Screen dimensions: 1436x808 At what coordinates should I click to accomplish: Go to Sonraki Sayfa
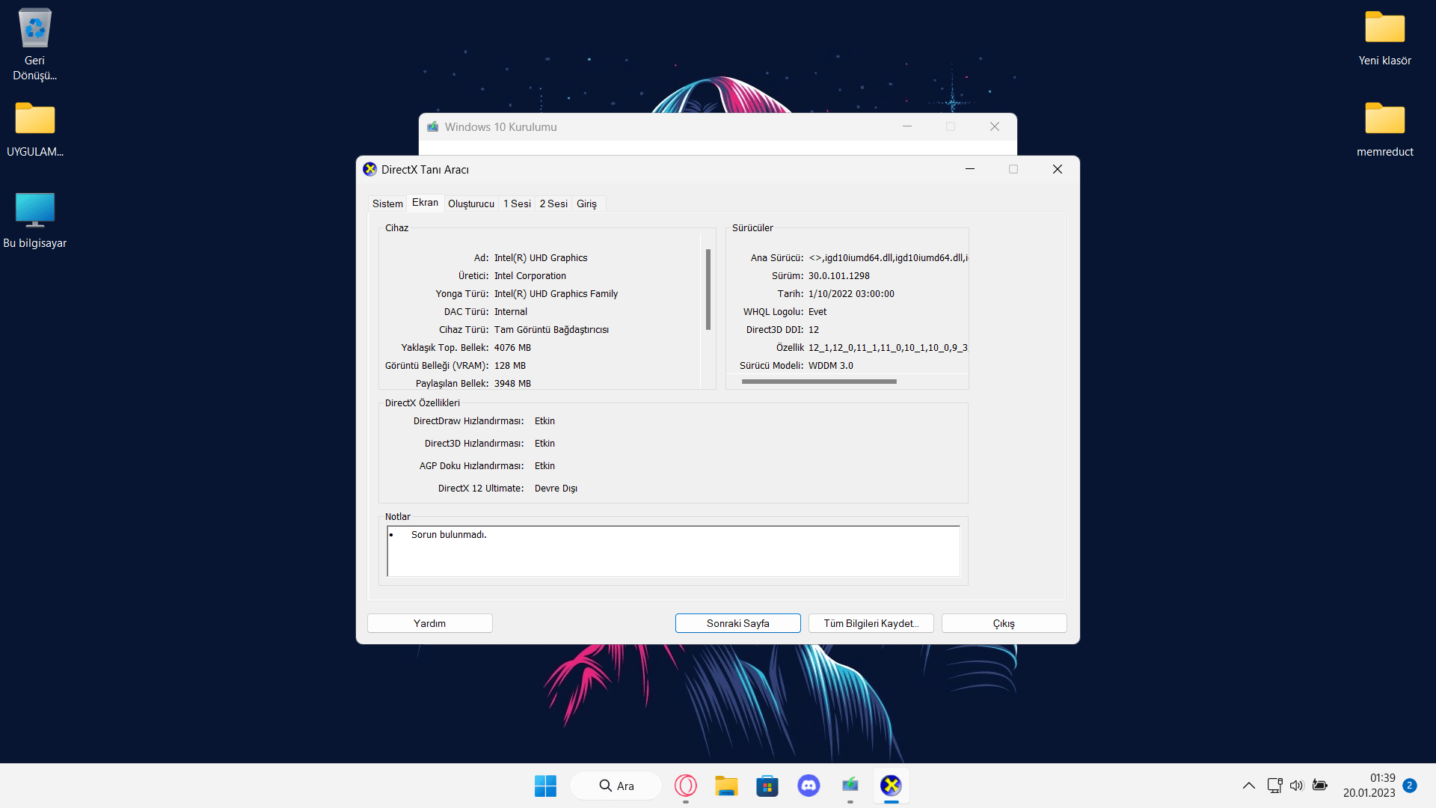(738, 623)
